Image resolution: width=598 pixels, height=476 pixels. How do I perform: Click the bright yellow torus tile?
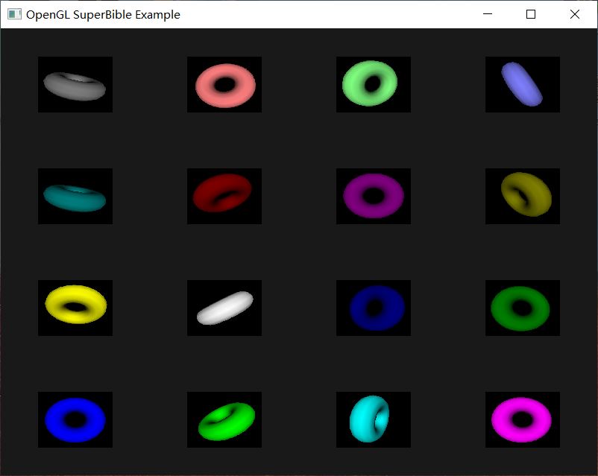75,308
